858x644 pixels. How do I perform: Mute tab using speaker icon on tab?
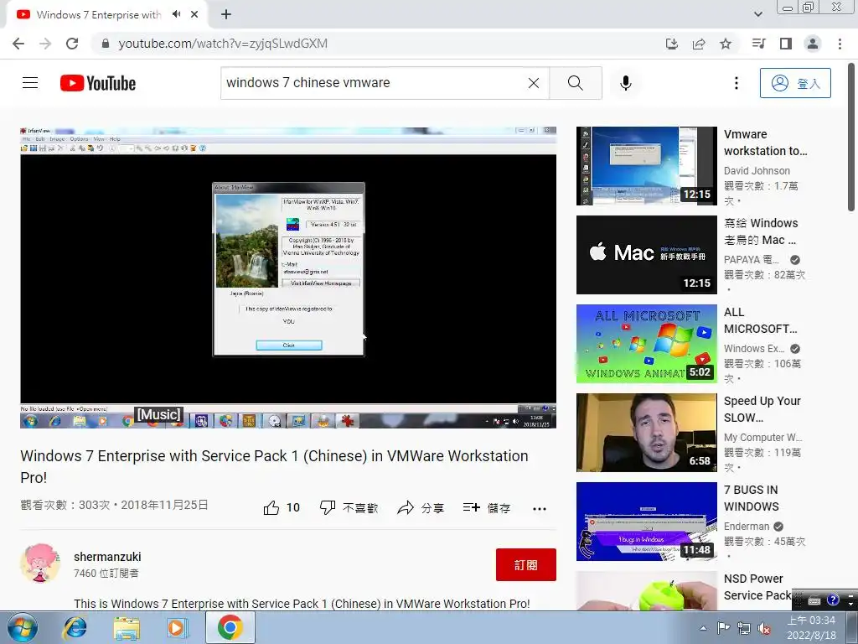pyautogui.click(x=176, y=14)
